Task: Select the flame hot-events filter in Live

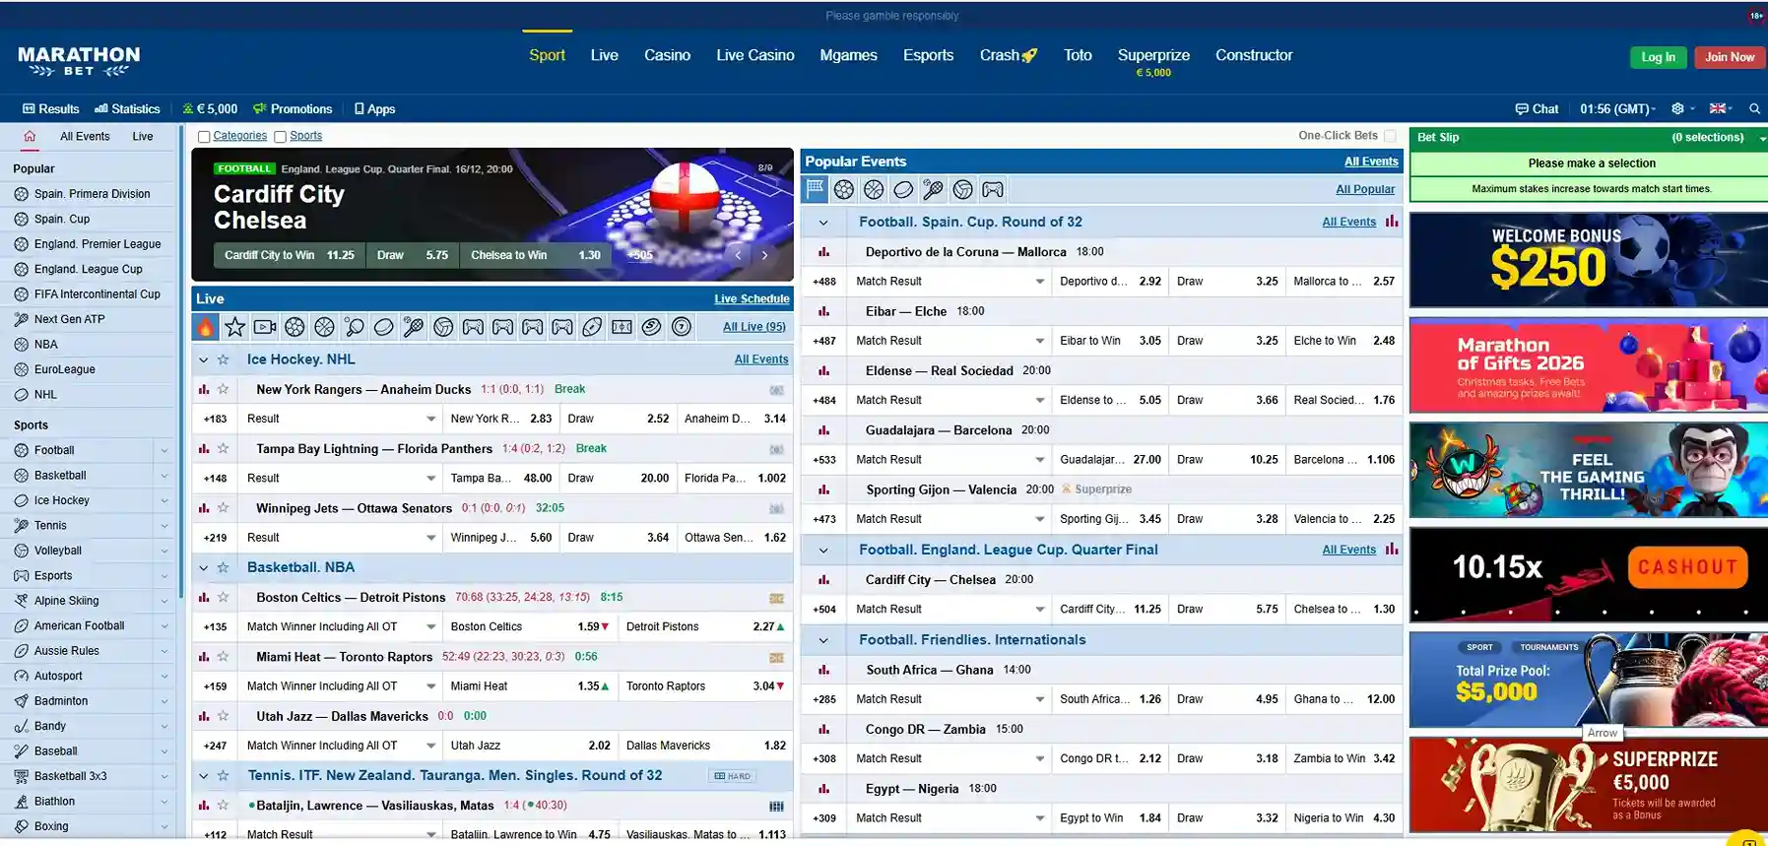Action: tap(205, 327)
